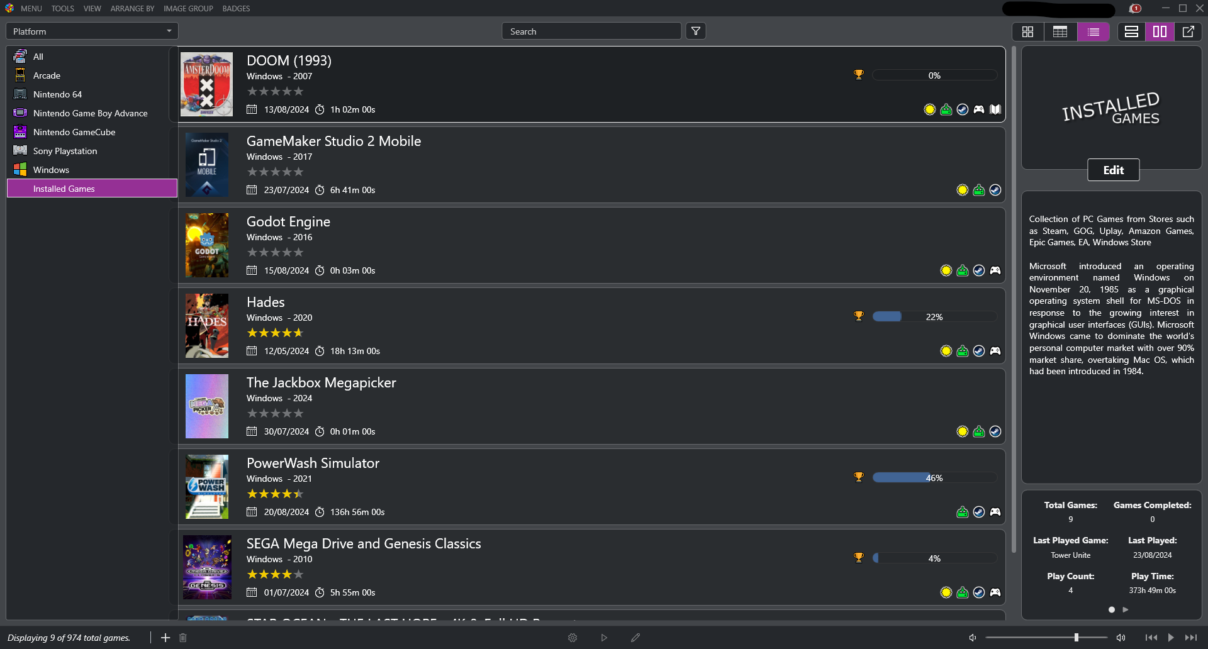1208x649 pixels.
Task: Click the Hades achievements trophy icon
Action: (859, 316)
